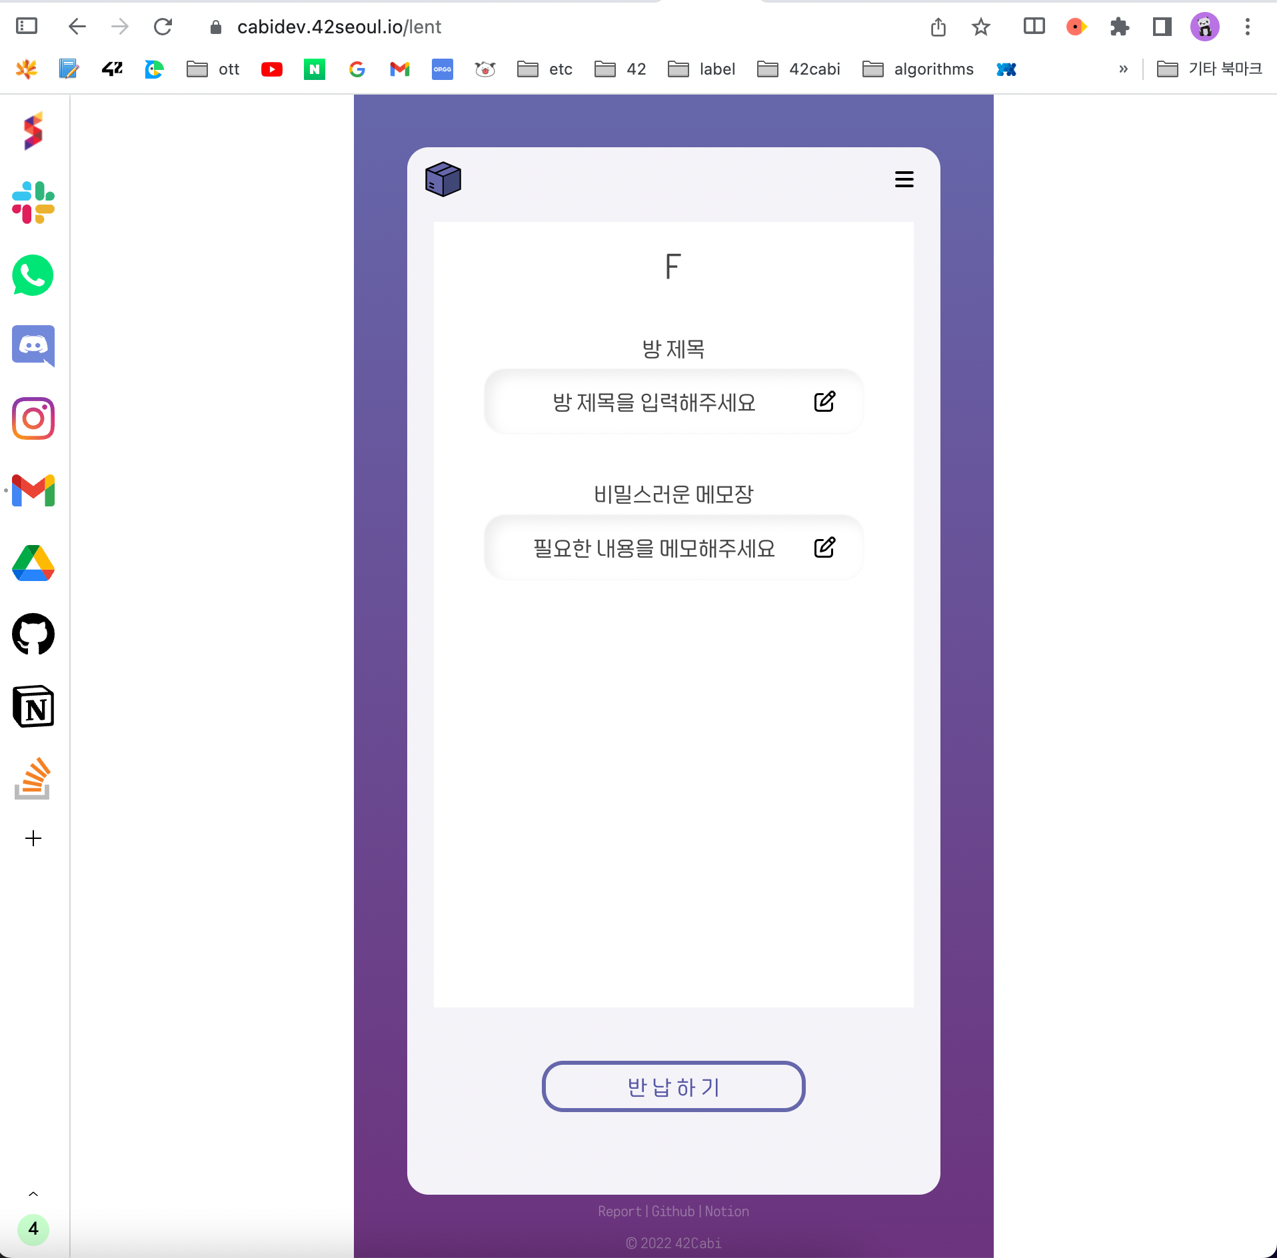The height and width of the screenshot is (1258, 1277).
Task: Open Stack Overflow from the sidebar
Action: (32, 778)
